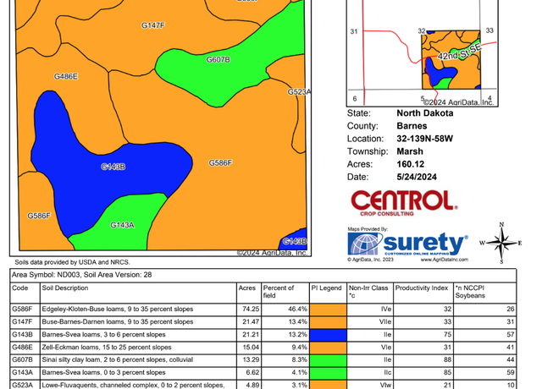Select the orange swatch in the G147F row
Screen dimensions: 542x389
coord(328,322)
